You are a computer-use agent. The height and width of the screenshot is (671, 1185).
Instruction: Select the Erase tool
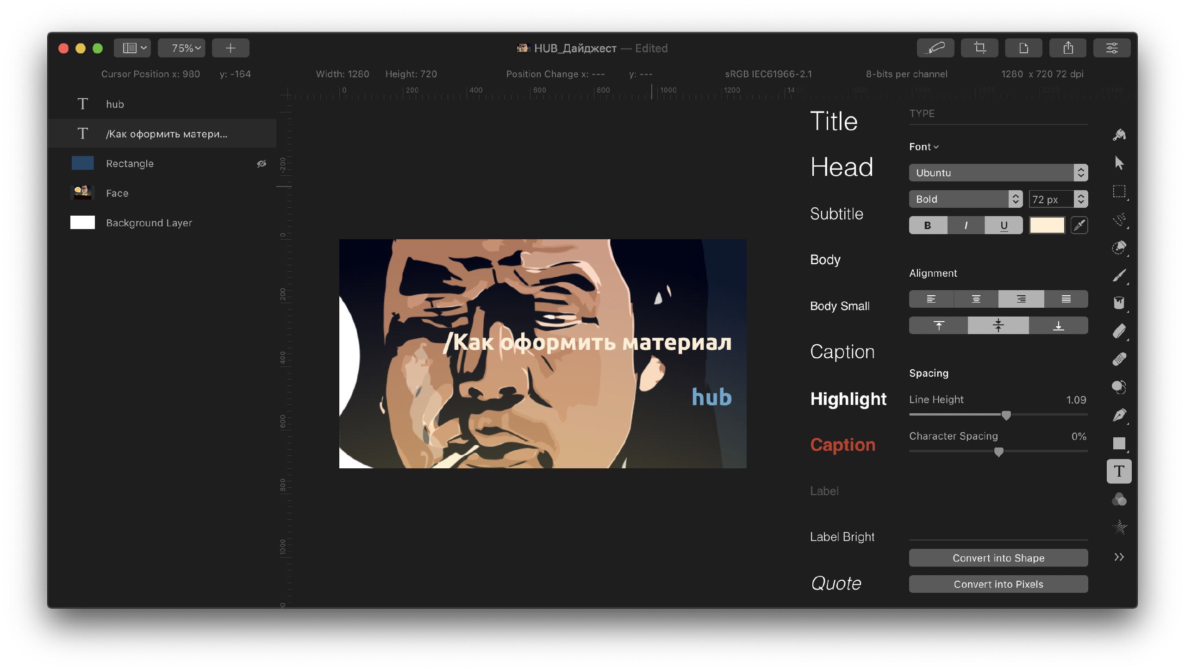pyautogui.click(x=1119, y=331)
